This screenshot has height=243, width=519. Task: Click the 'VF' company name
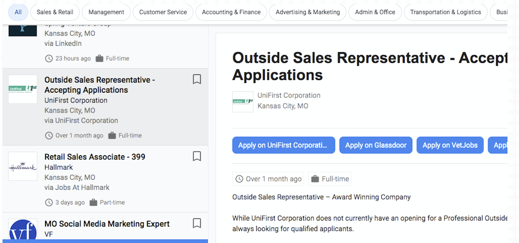pyautogui.click(x=49, y=234)
